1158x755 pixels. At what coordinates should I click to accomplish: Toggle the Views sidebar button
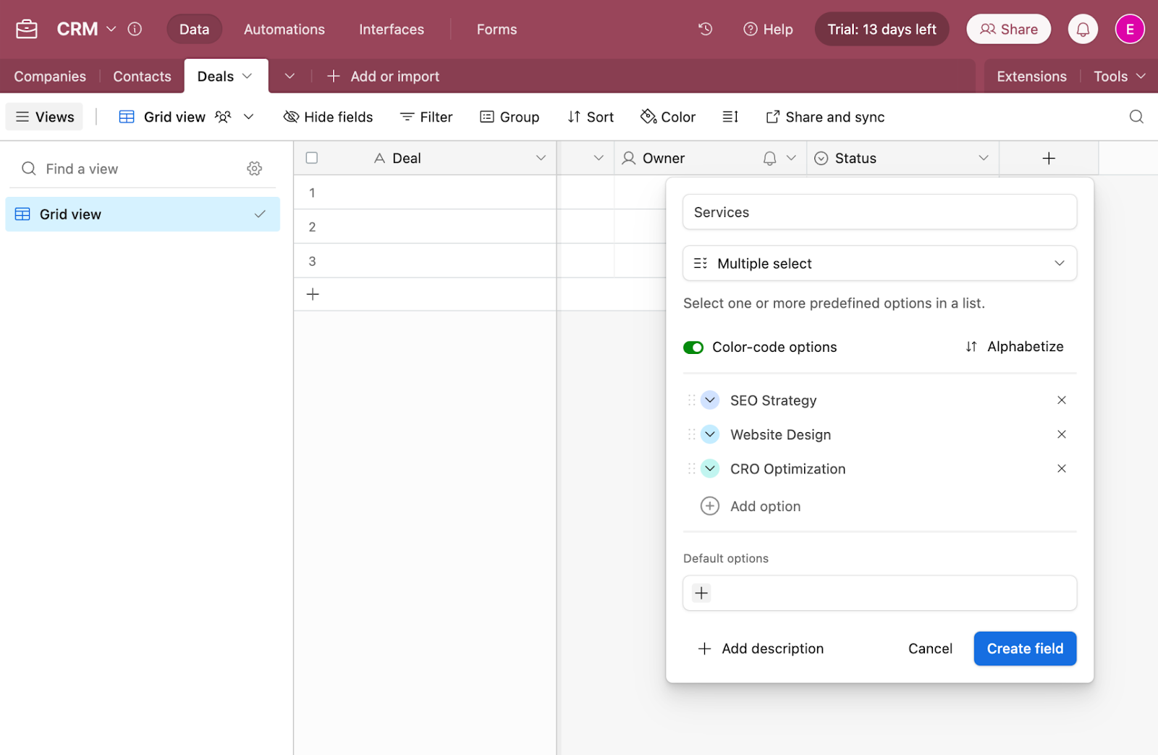[45, 117]
